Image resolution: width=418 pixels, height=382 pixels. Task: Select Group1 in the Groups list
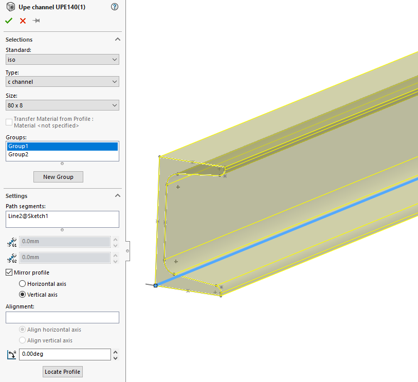(x=62, y=147)
